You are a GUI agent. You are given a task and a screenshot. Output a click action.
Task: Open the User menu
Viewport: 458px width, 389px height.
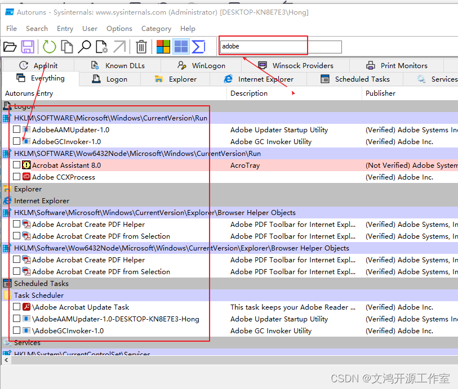[90, 29]
